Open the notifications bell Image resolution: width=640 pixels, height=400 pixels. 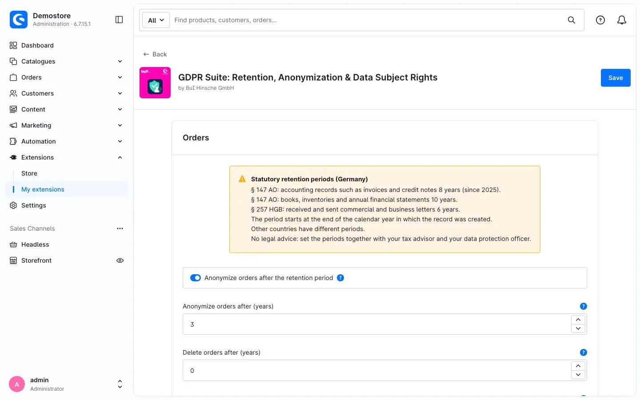pos(622,20)
